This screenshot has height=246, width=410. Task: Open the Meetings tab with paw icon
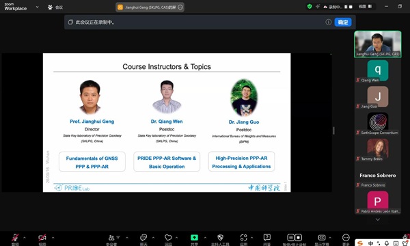click(55, 7)
